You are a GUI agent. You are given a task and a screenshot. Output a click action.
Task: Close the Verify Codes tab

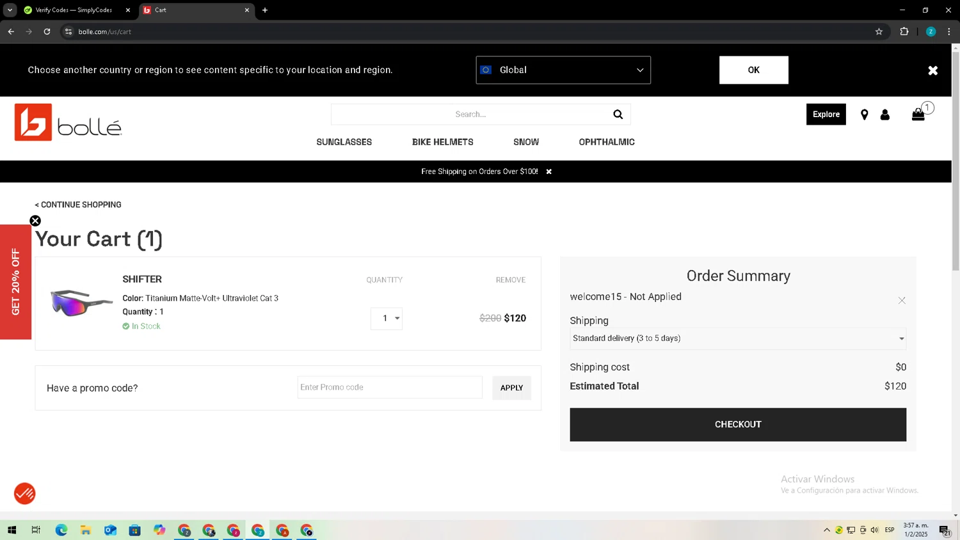coord(127,10)
